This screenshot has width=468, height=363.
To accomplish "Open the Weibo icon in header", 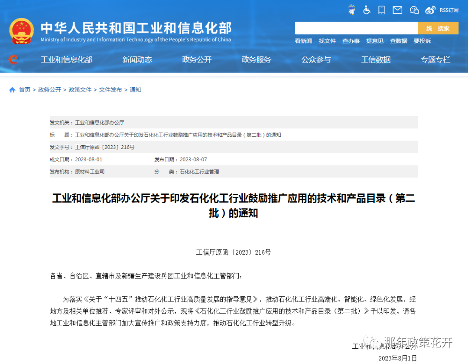I will click(x=430, y=10).
